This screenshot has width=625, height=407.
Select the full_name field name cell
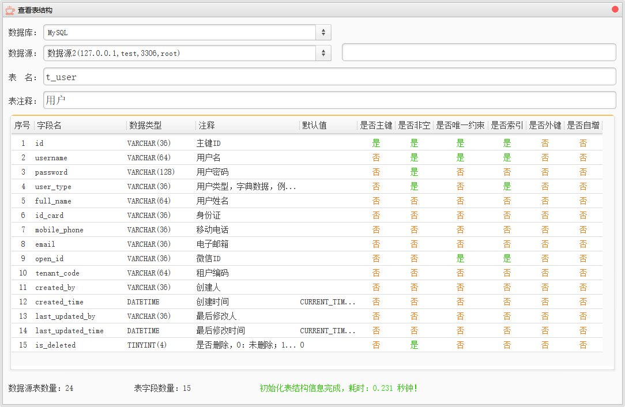[53, 201]
